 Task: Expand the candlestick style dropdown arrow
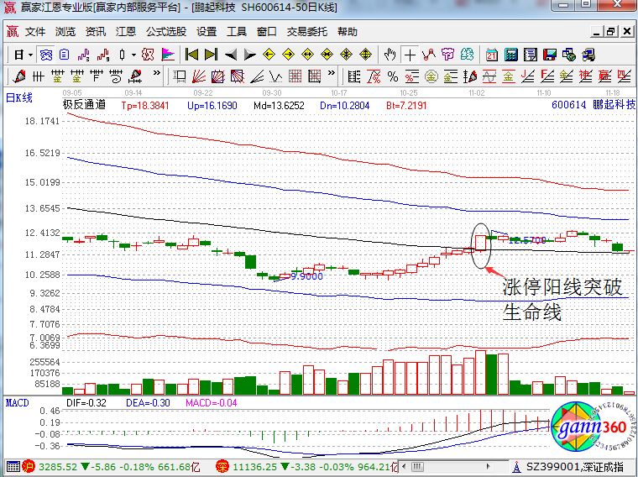click(134, 55)
